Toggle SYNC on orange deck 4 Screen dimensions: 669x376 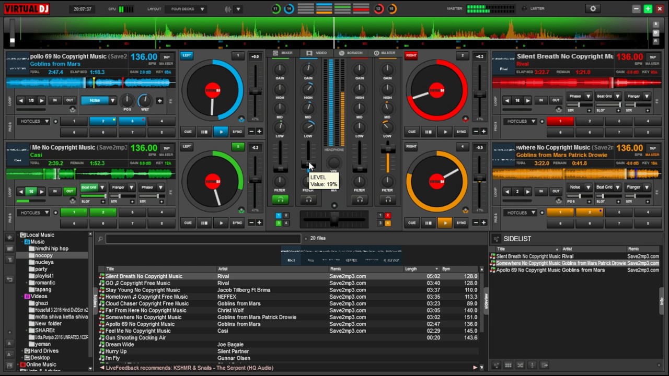(461, 223)
